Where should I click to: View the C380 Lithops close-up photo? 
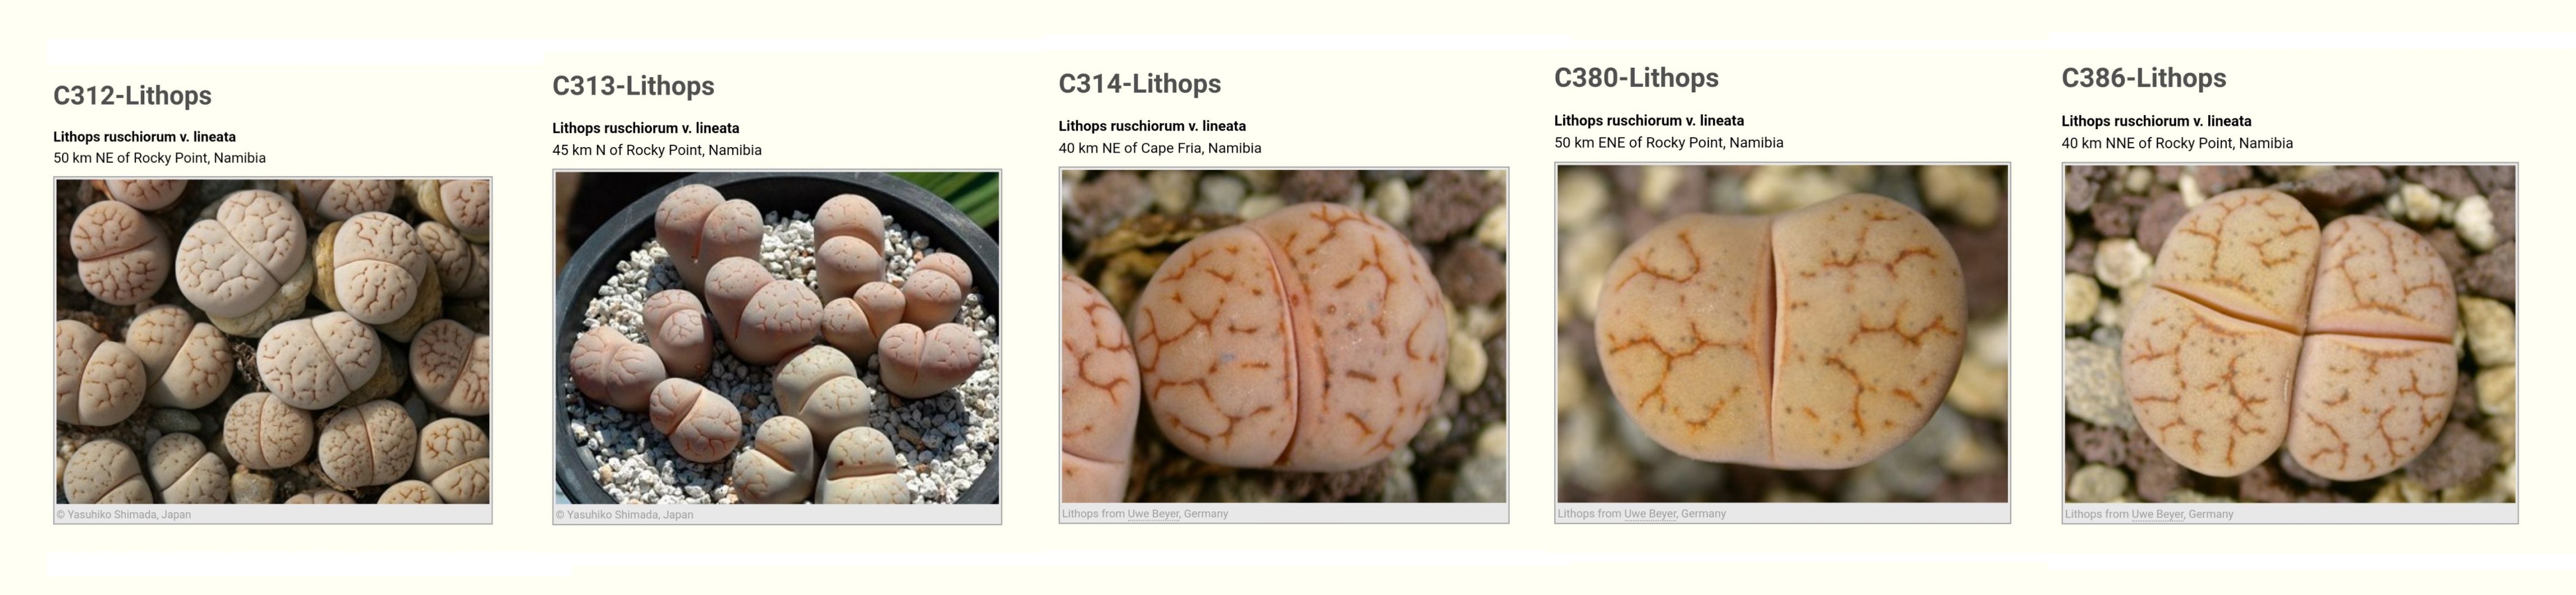tap(1782, 334)
